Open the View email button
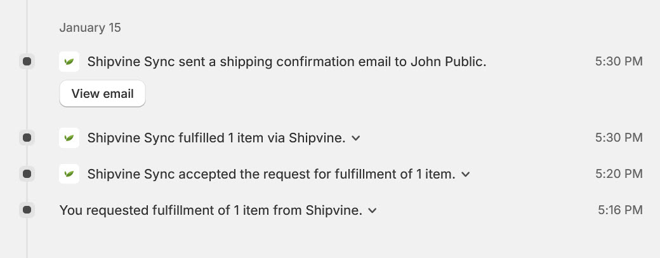 [x=102, y=93]
